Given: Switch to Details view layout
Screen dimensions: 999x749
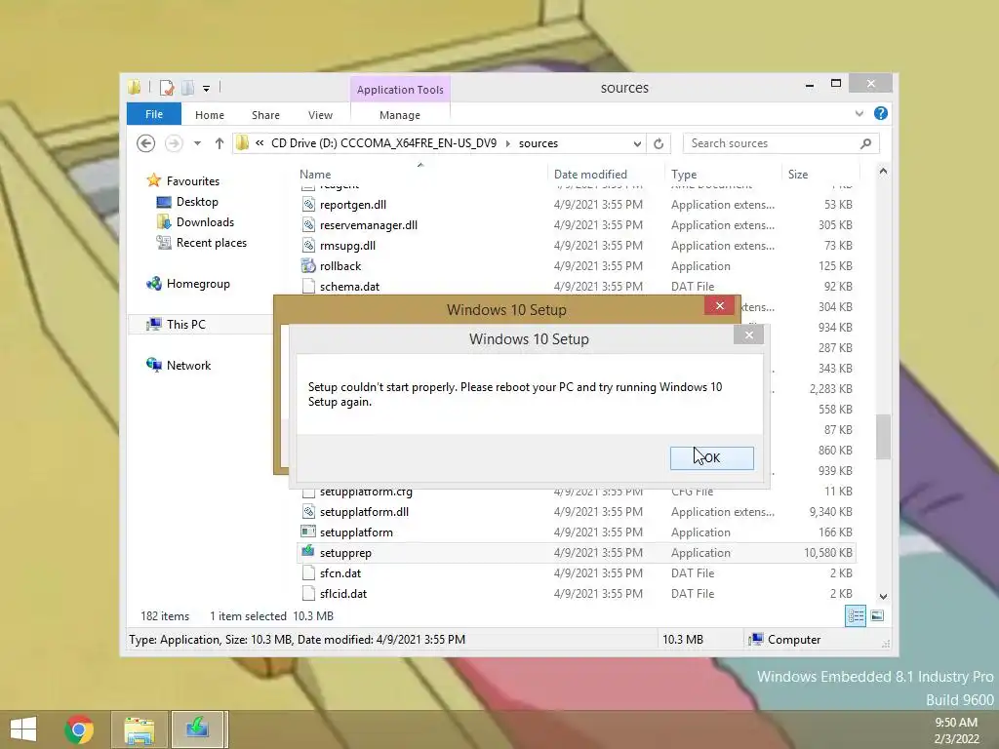Looking at the screenshot, I should tap(855, 616).
